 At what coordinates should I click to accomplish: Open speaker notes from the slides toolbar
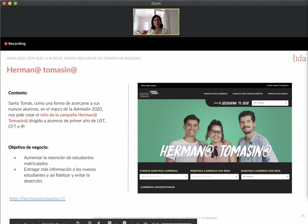click(x=89, y=223)
